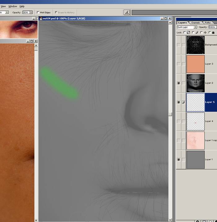Enable the Wet Edges checkbox
Screen dimensions: 217x222
(x=38, y=12)
